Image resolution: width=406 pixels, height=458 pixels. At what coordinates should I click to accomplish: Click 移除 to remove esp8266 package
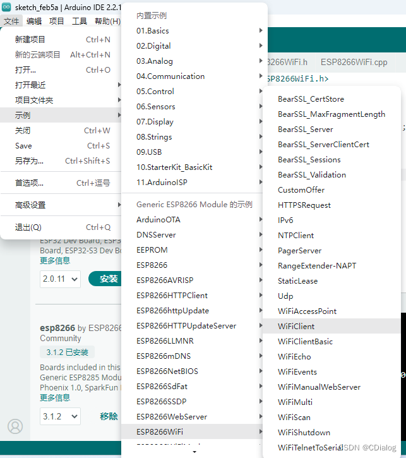pos(109,416)
